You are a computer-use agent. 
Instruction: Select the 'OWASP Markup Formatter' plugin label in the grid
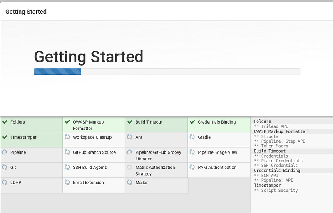tap(88, 125)
